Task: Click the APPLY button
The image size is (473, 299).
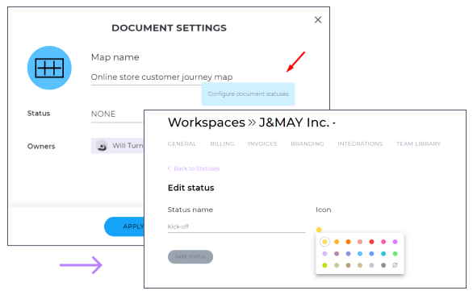Action: tap(124, 226)
